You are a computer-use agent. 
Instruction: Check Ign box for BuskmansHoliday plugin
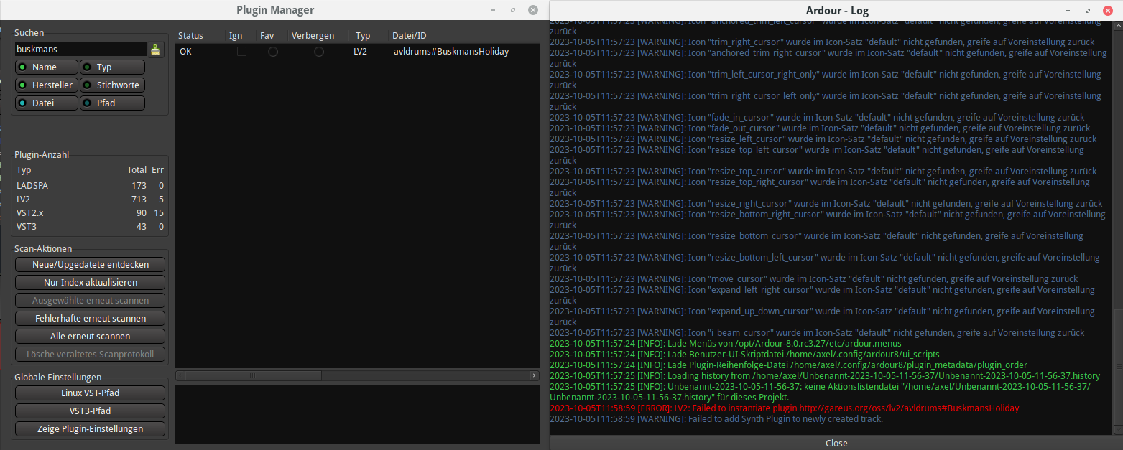coord(241,52)
